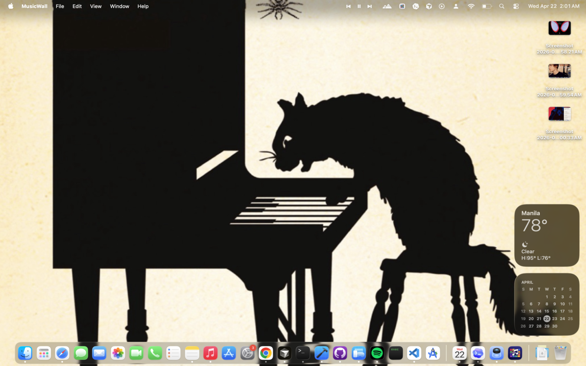Launch Visual Studio Code from the Dock
Screen dimensions: 586x366
pyautogui.click(x=414, y=353)
